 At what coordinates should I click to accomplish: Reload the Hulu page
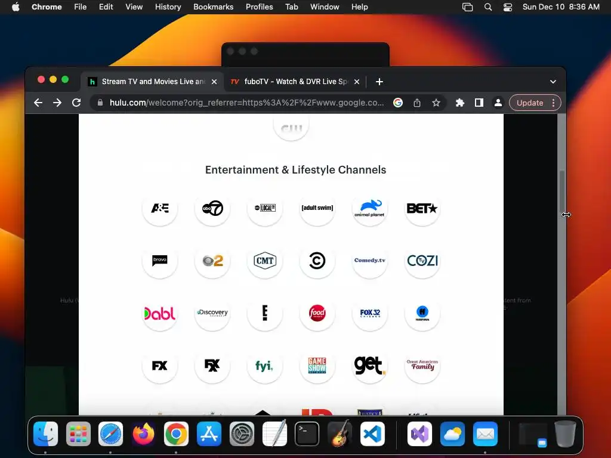tap(76, 103)
